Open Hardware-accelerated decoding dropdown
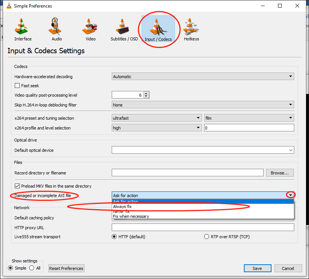This screenshot has height=279, width=309. point(203,76)
